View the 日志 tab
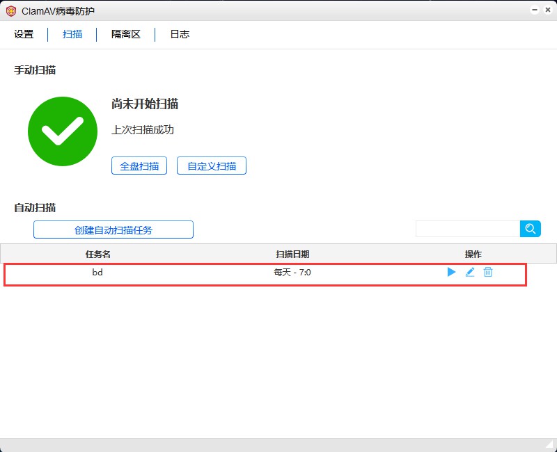The height and width of the screenshot is (452, 557). coord(180,34)
